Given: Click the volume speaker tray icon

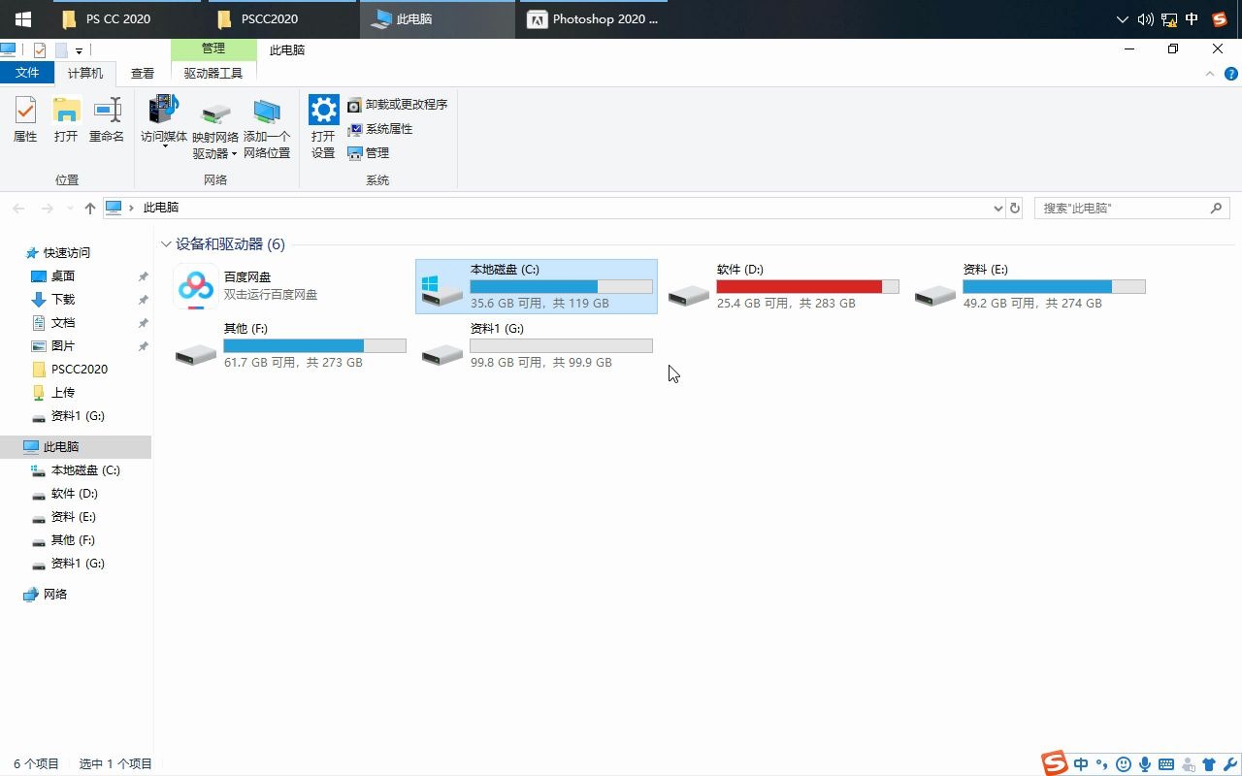Looking at the screenshot, I should (x=1146, y=19).
